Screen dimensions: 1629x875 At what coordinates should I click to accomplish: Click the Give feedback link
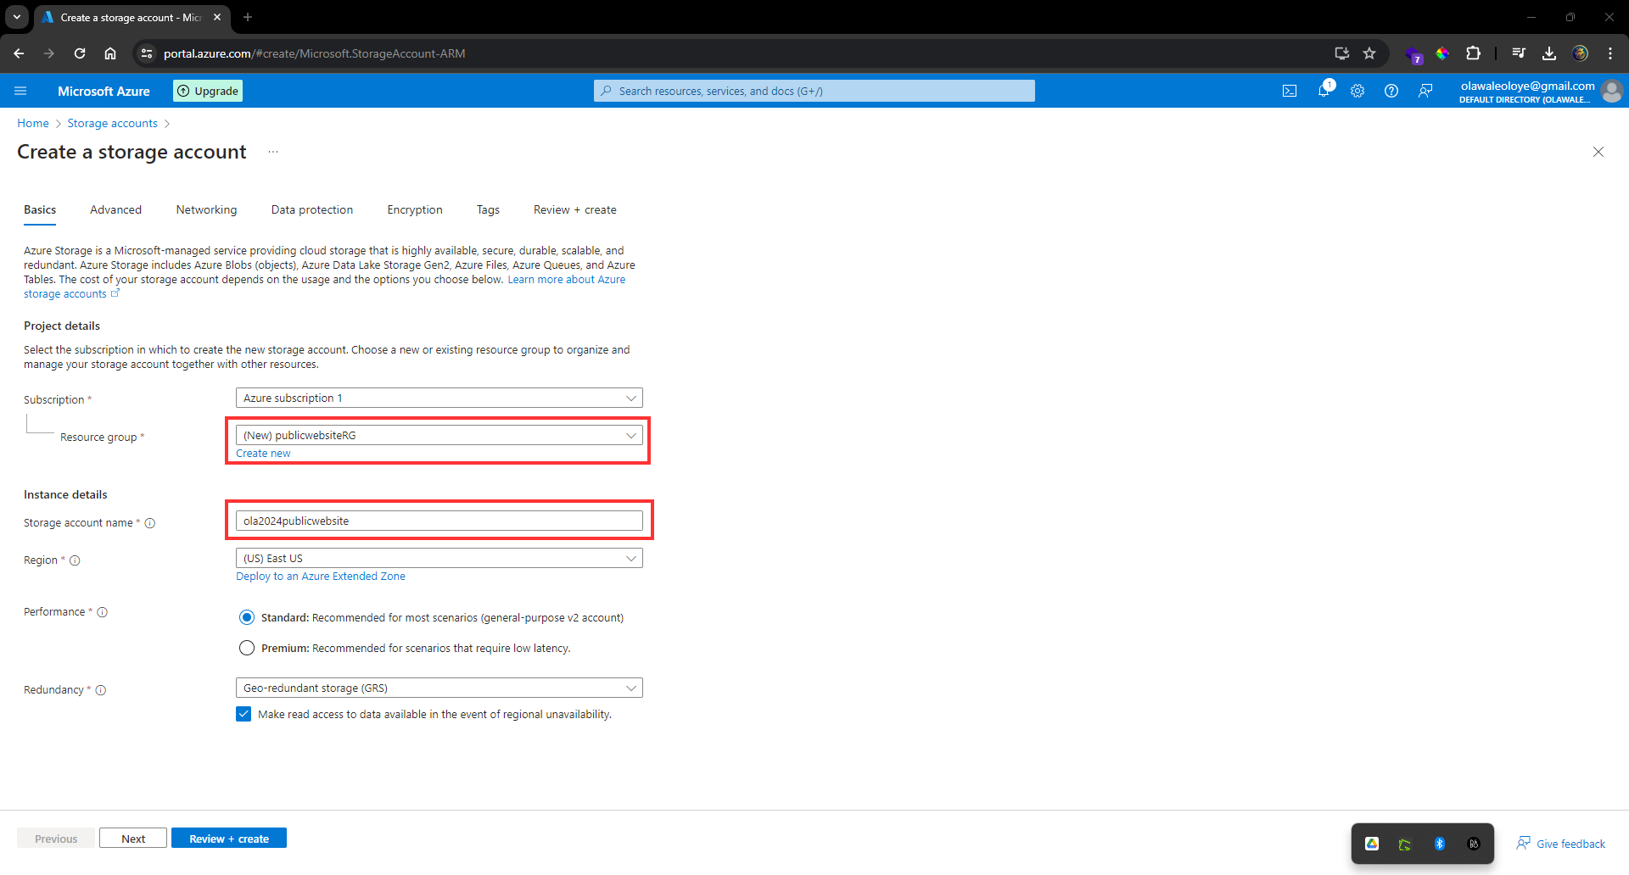tap(1561, 844)
